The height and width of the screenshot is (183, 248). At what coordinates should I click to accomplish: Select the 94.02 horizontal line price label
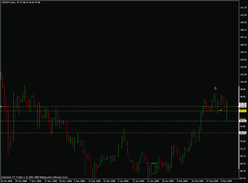[243, 132]
